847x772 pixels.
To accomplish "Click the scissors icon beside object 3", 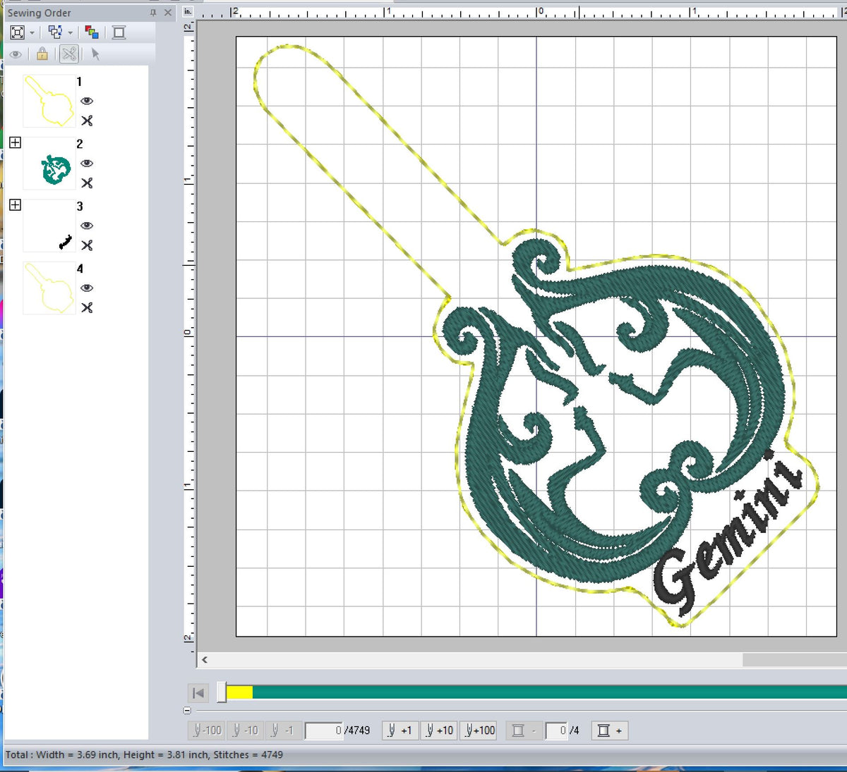I will (x=88, y=246).
